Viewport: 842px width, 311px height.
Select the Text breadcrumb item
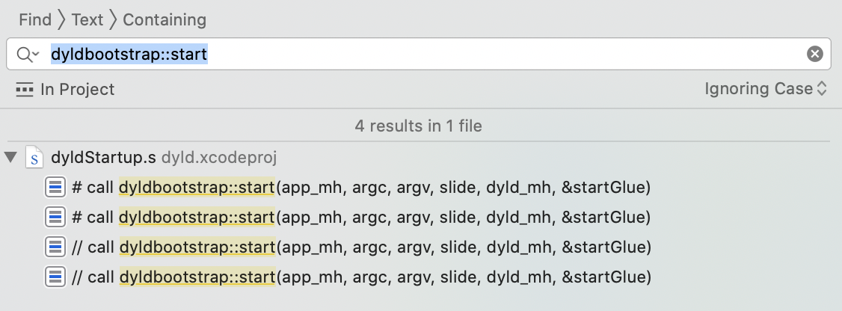87,20
